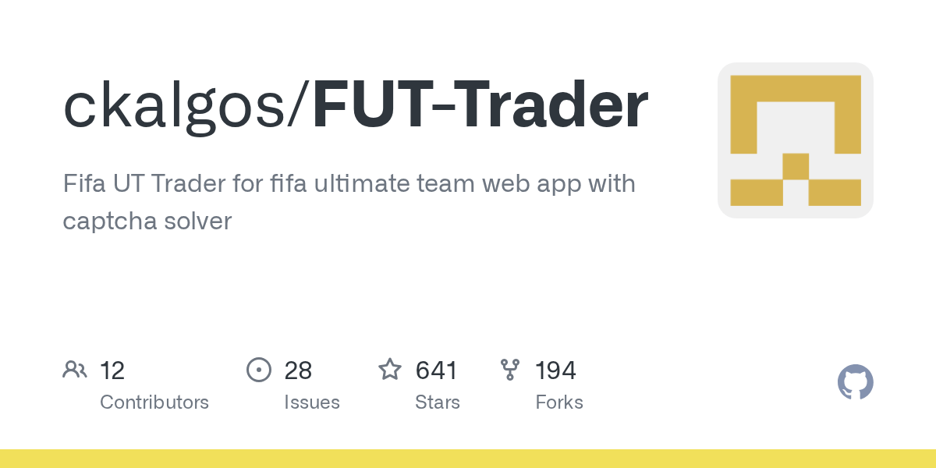The width and height of the screenshot is (936, 468).
Task: Open the "FUT-Trader" repository name
Action: 480,108
